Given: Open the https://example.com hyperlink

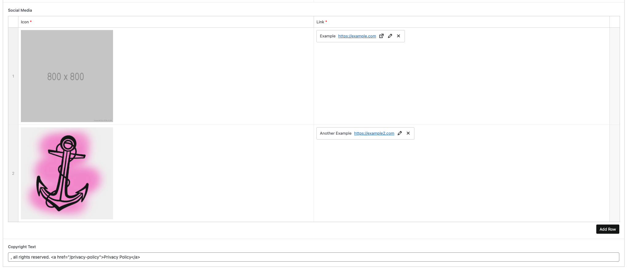Looking at the screenshot, I should pos(357,36).
